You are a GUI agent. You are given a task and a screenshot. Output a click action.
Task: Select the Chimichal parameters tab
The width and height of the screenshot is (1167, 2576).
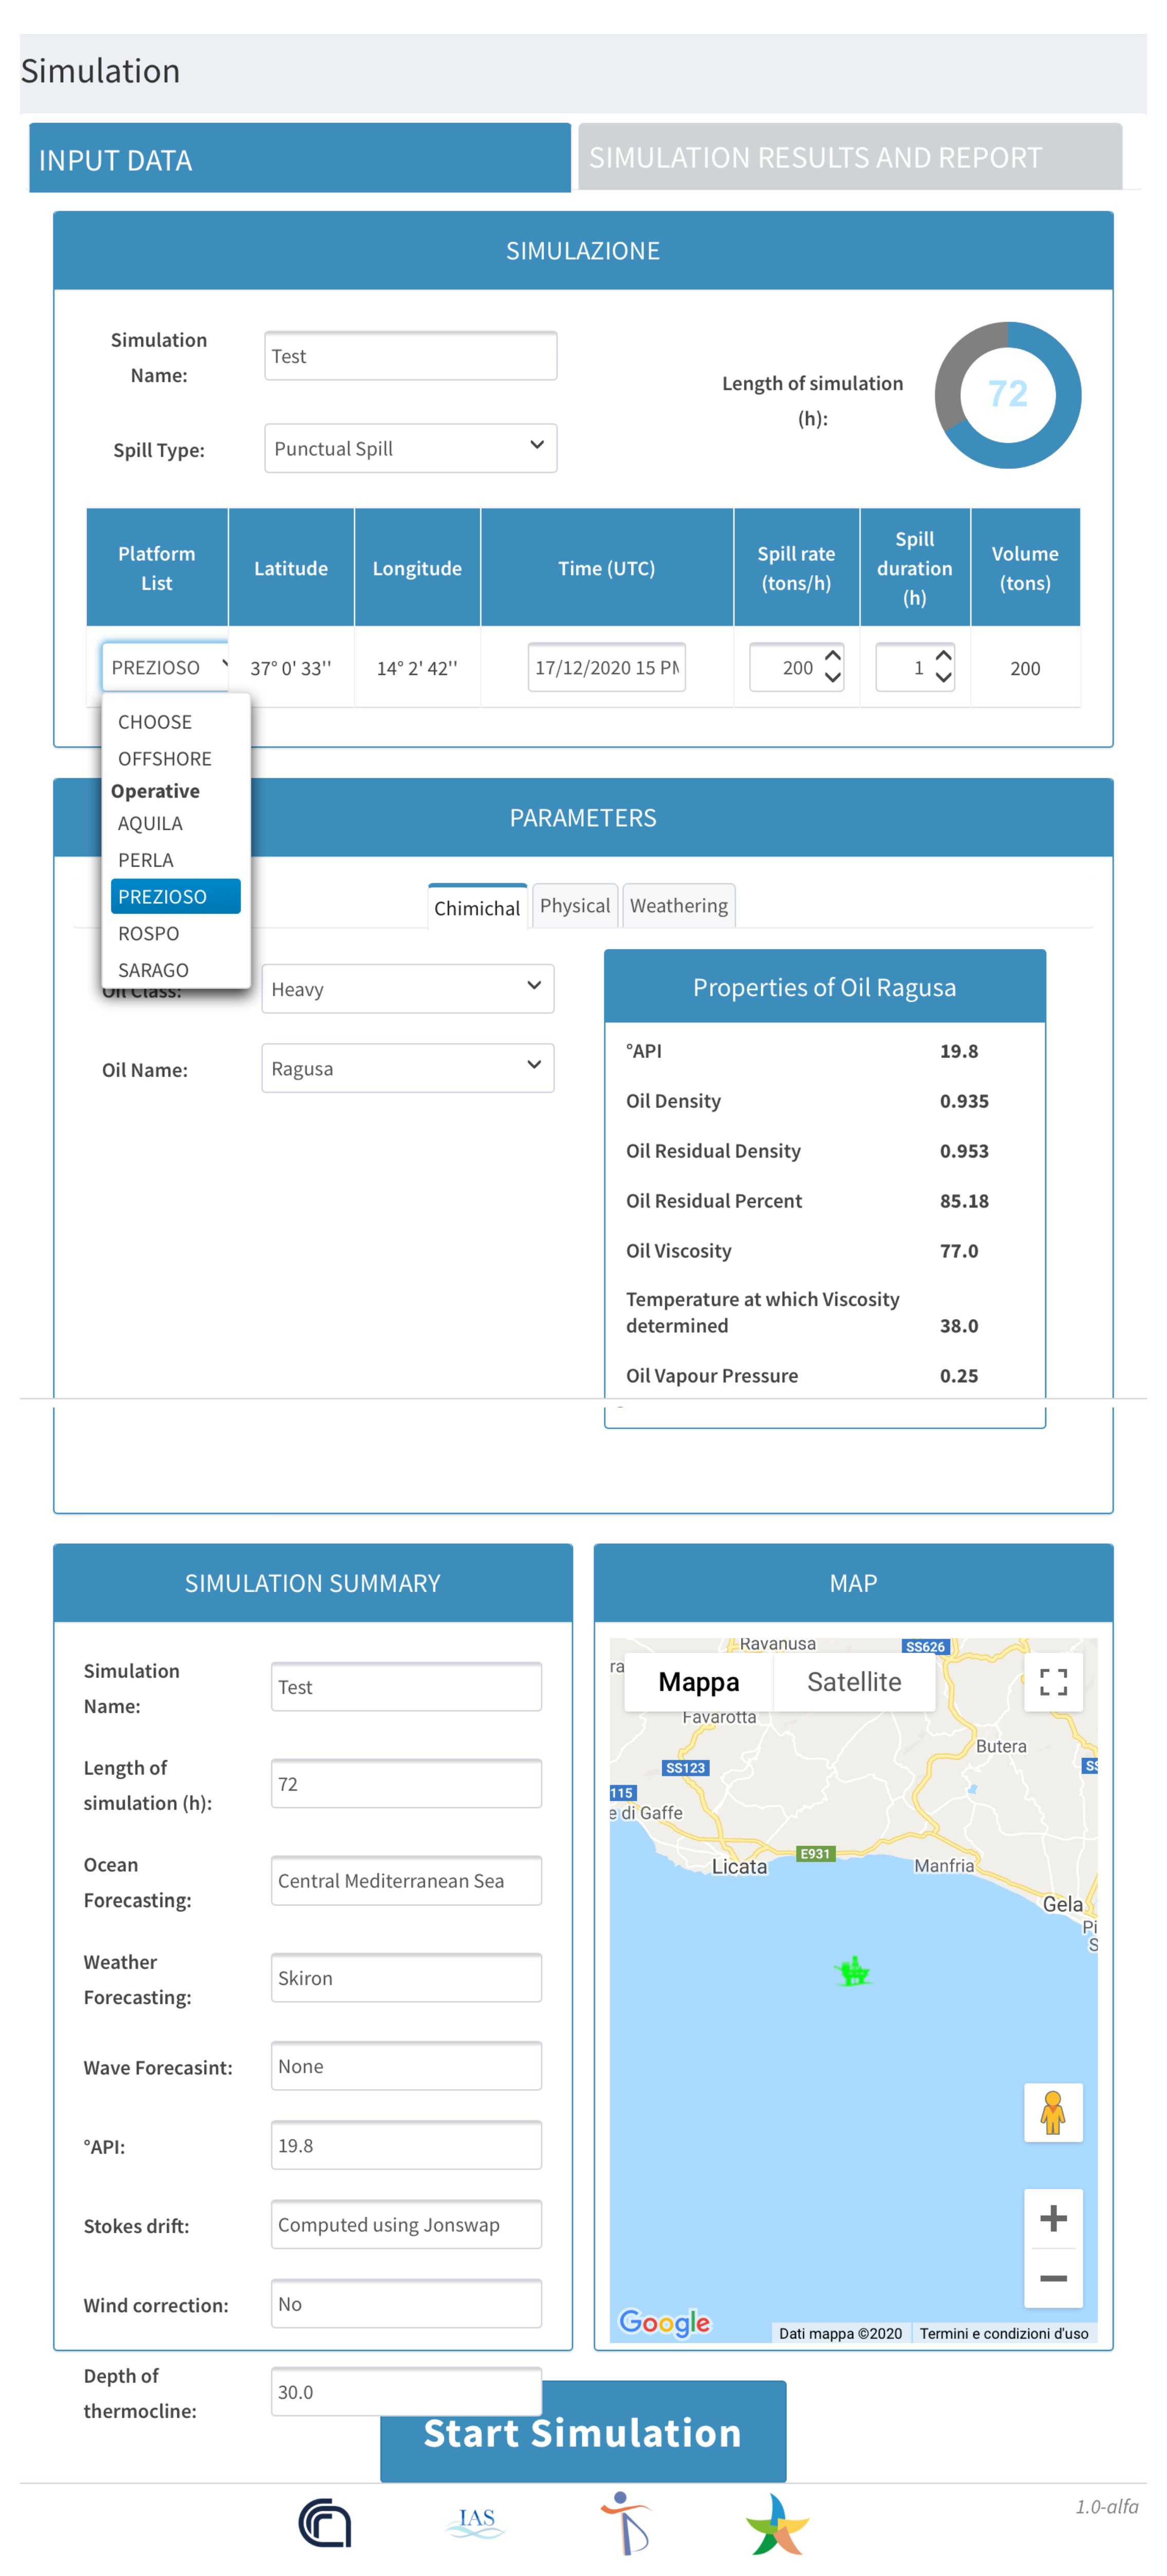(x=477, y=907)
